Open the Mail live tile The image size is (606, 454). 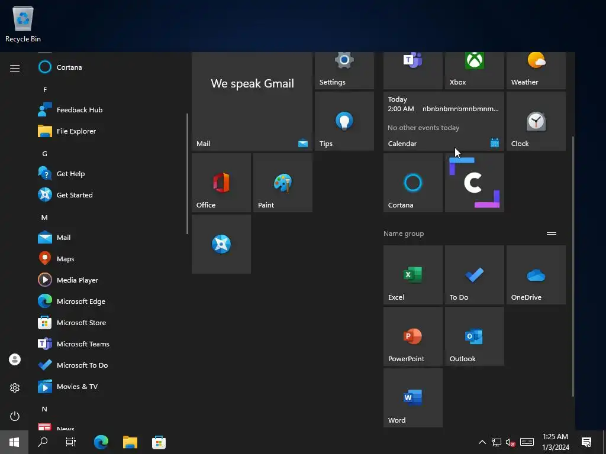pos(252,101)
